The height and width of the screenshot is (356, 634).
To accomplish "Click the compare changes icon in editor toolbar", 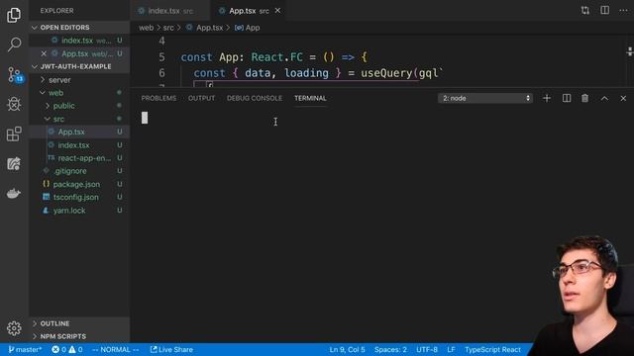I will (585, 11).
